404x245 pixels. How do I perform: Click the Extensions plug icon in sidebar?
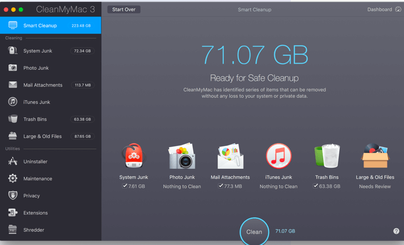coord(13,213)
